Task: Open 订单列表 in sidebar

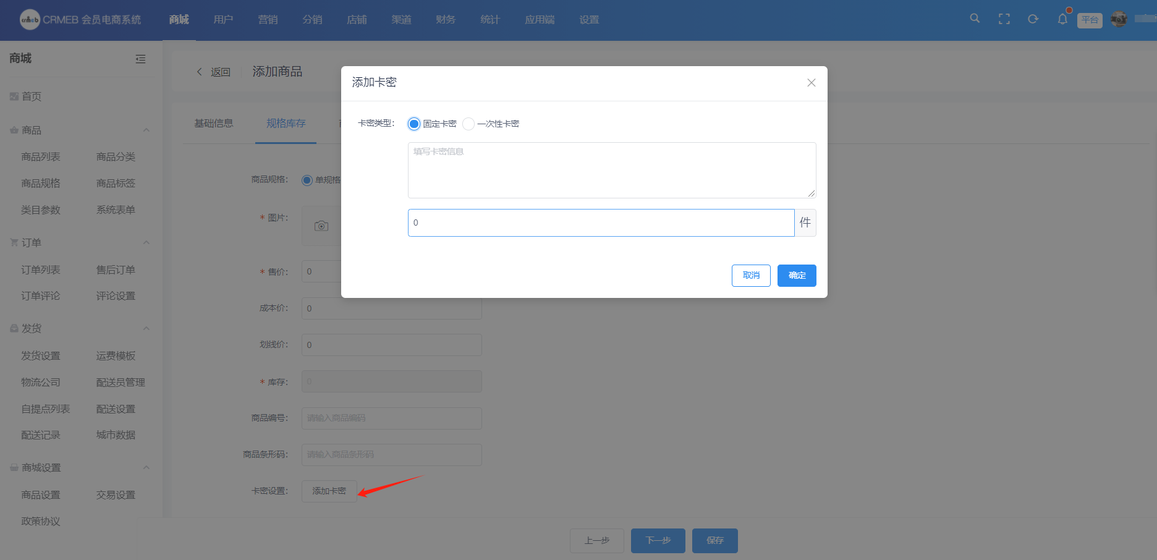Action: (41, 270)
